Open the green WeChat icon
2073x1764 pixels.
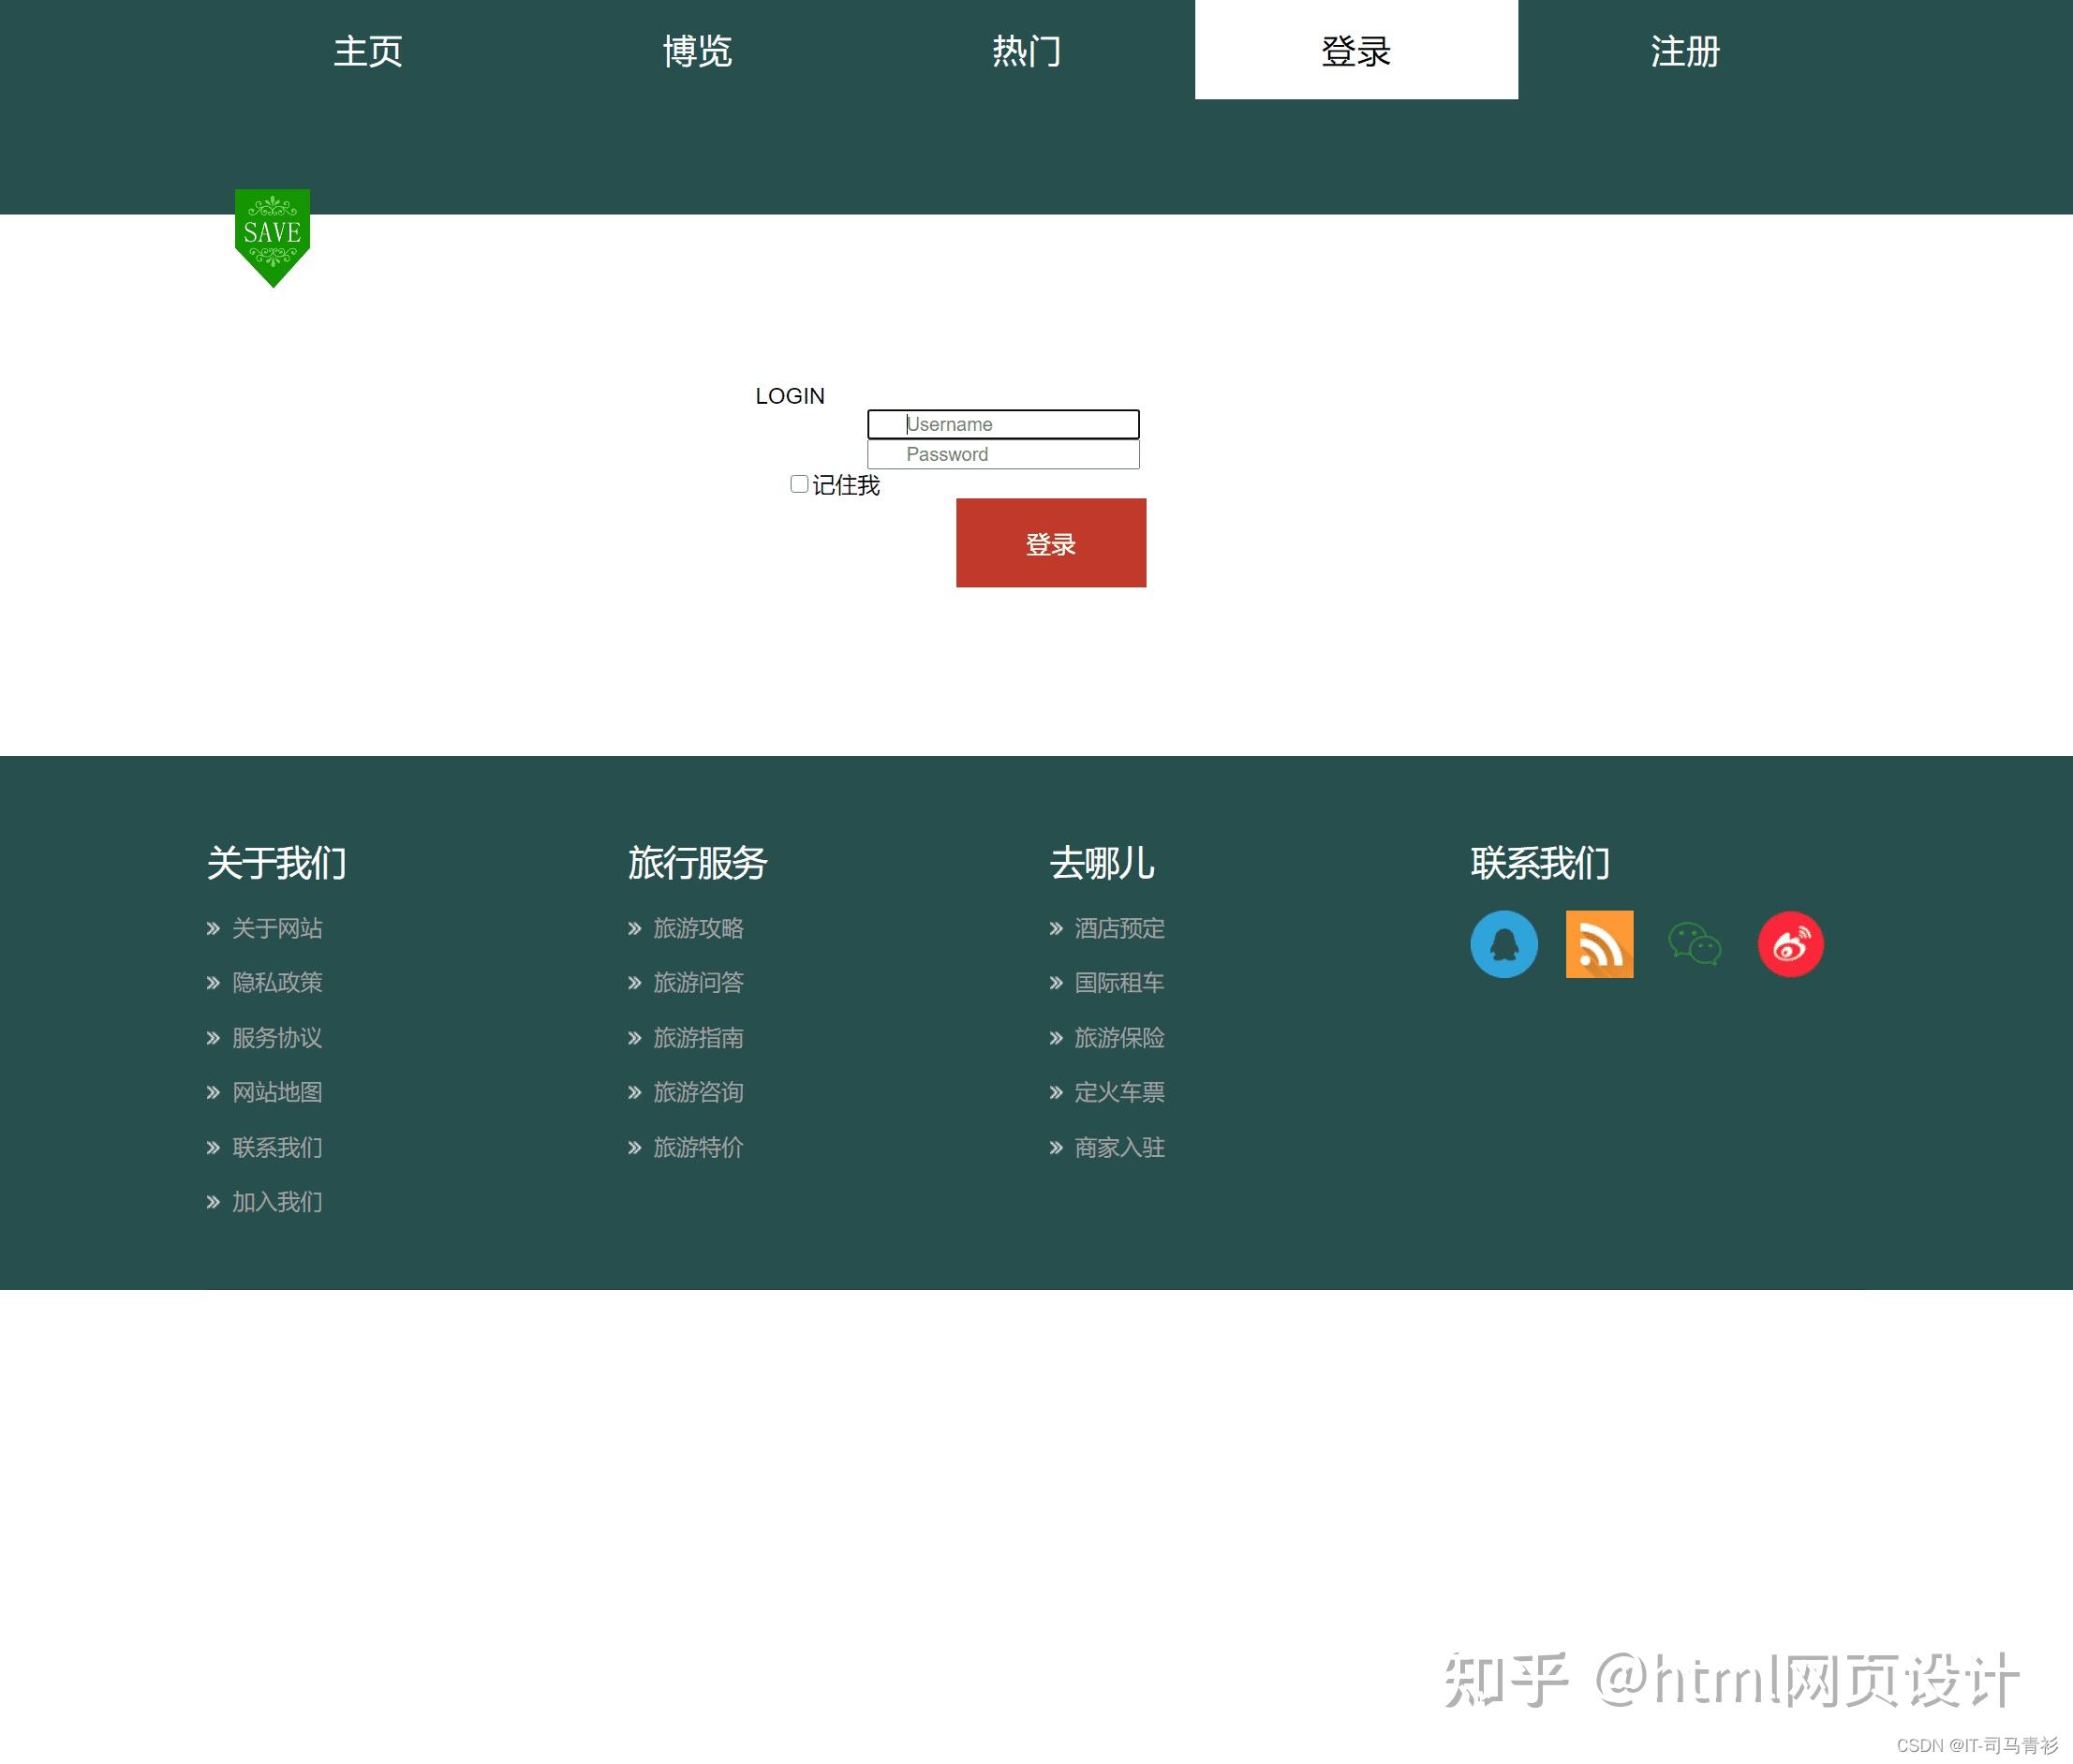click(1694, 944)
